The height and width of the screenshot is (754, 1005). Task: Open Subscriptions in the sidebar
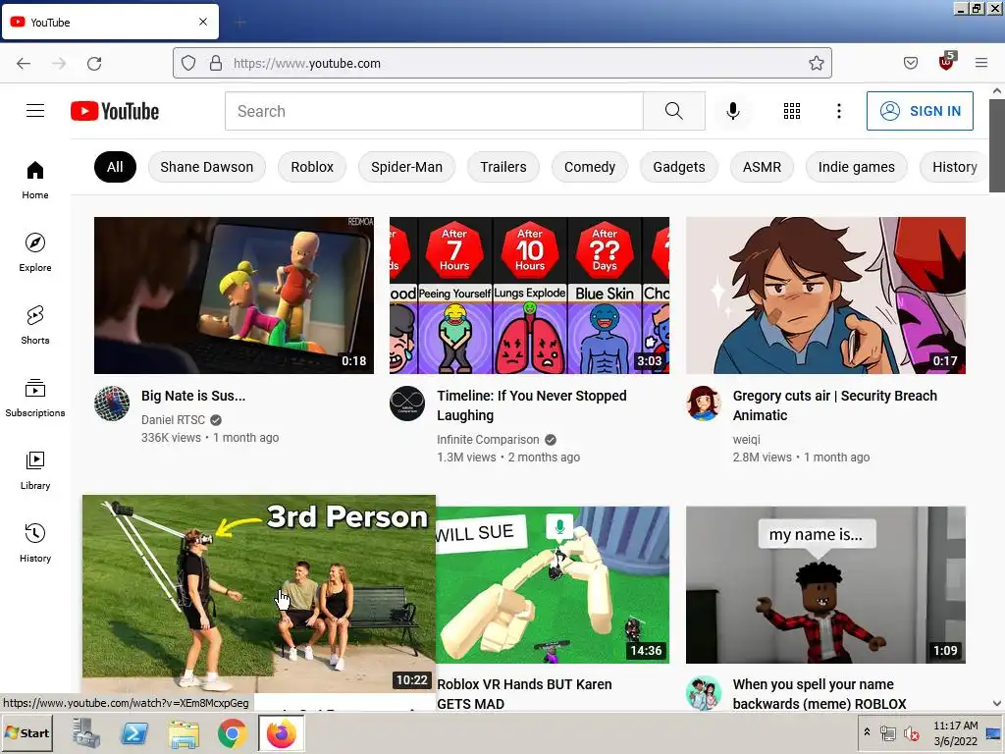click(35, 398)
